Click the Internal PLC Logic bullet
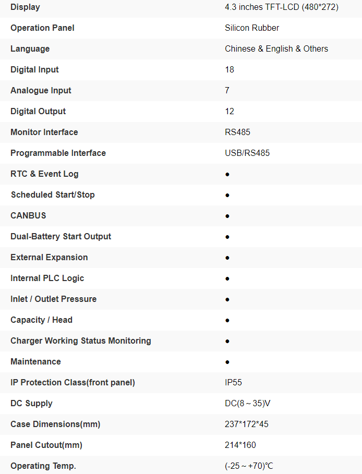Screen dimensions: 362x474 click(227, 278)
